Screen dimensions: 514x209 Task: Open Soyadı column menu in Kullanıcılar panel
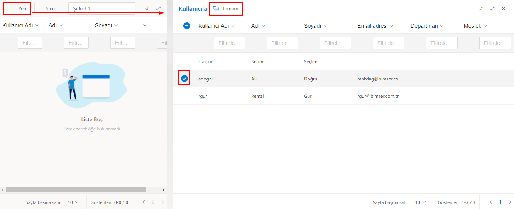pos(325,26)
